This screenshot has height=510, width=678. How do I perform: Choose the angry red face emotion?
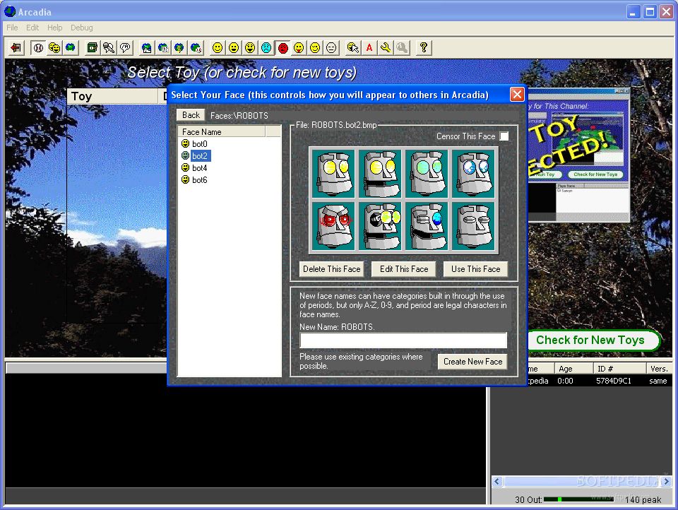click(x=282, y=47)
